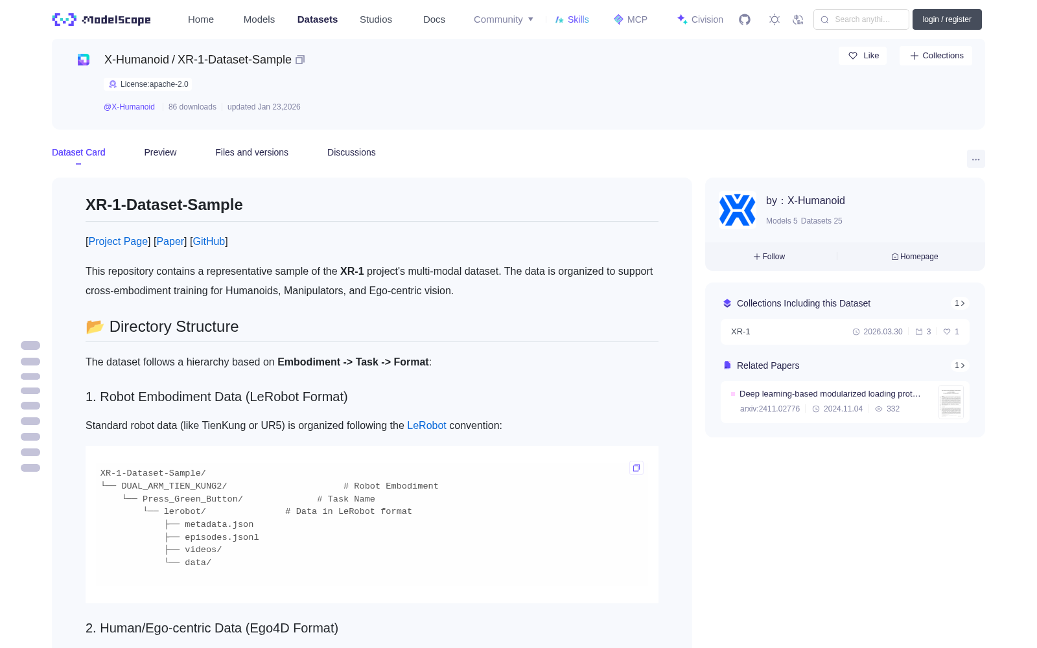Click the Directory Structure folder emoji
The height and width of the screenshot is (648, 1037).
95,327
